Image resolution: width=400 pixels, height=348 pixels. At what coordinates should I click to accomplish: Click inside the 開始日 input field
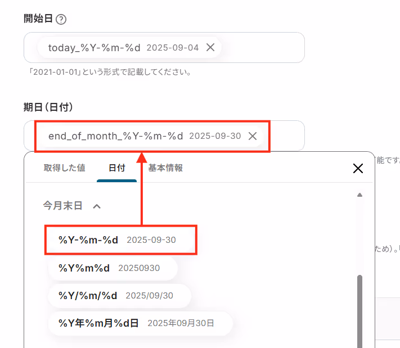[263, 47]
